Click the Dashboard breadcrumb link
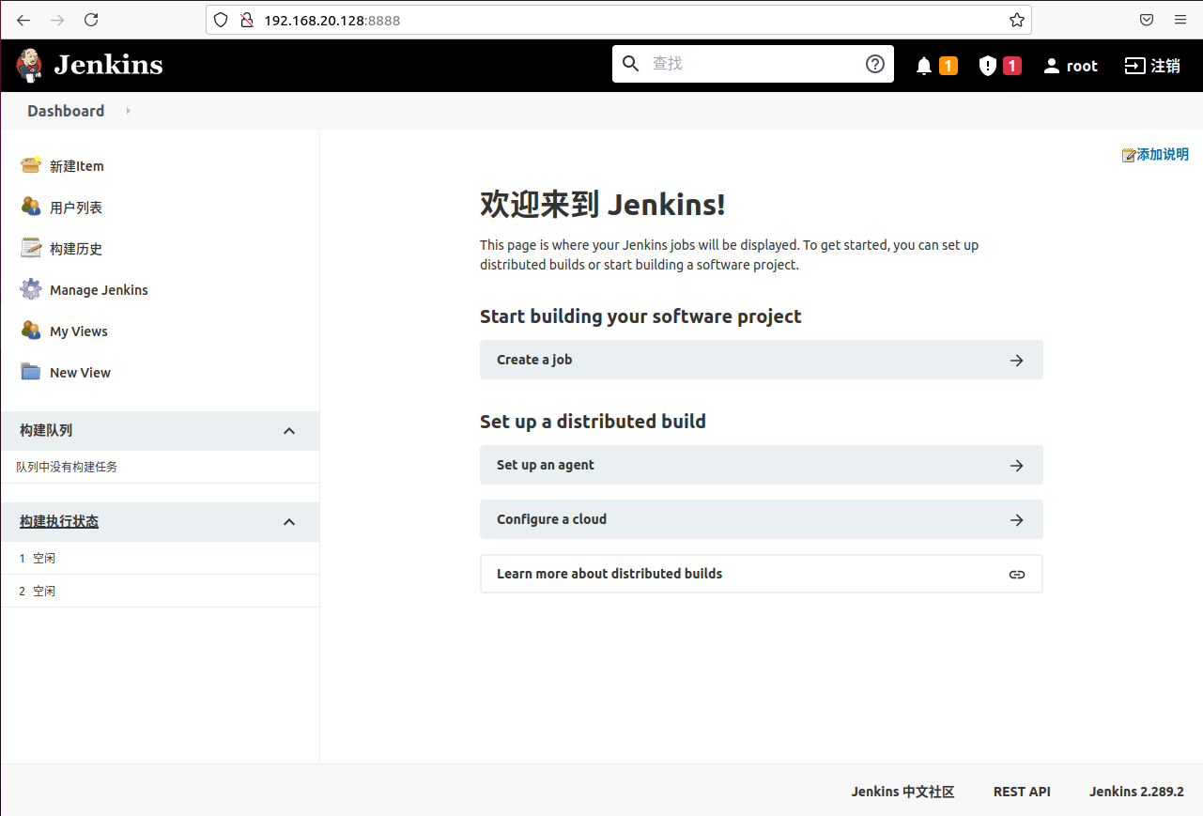1203x816 pixels. [66, 111]
